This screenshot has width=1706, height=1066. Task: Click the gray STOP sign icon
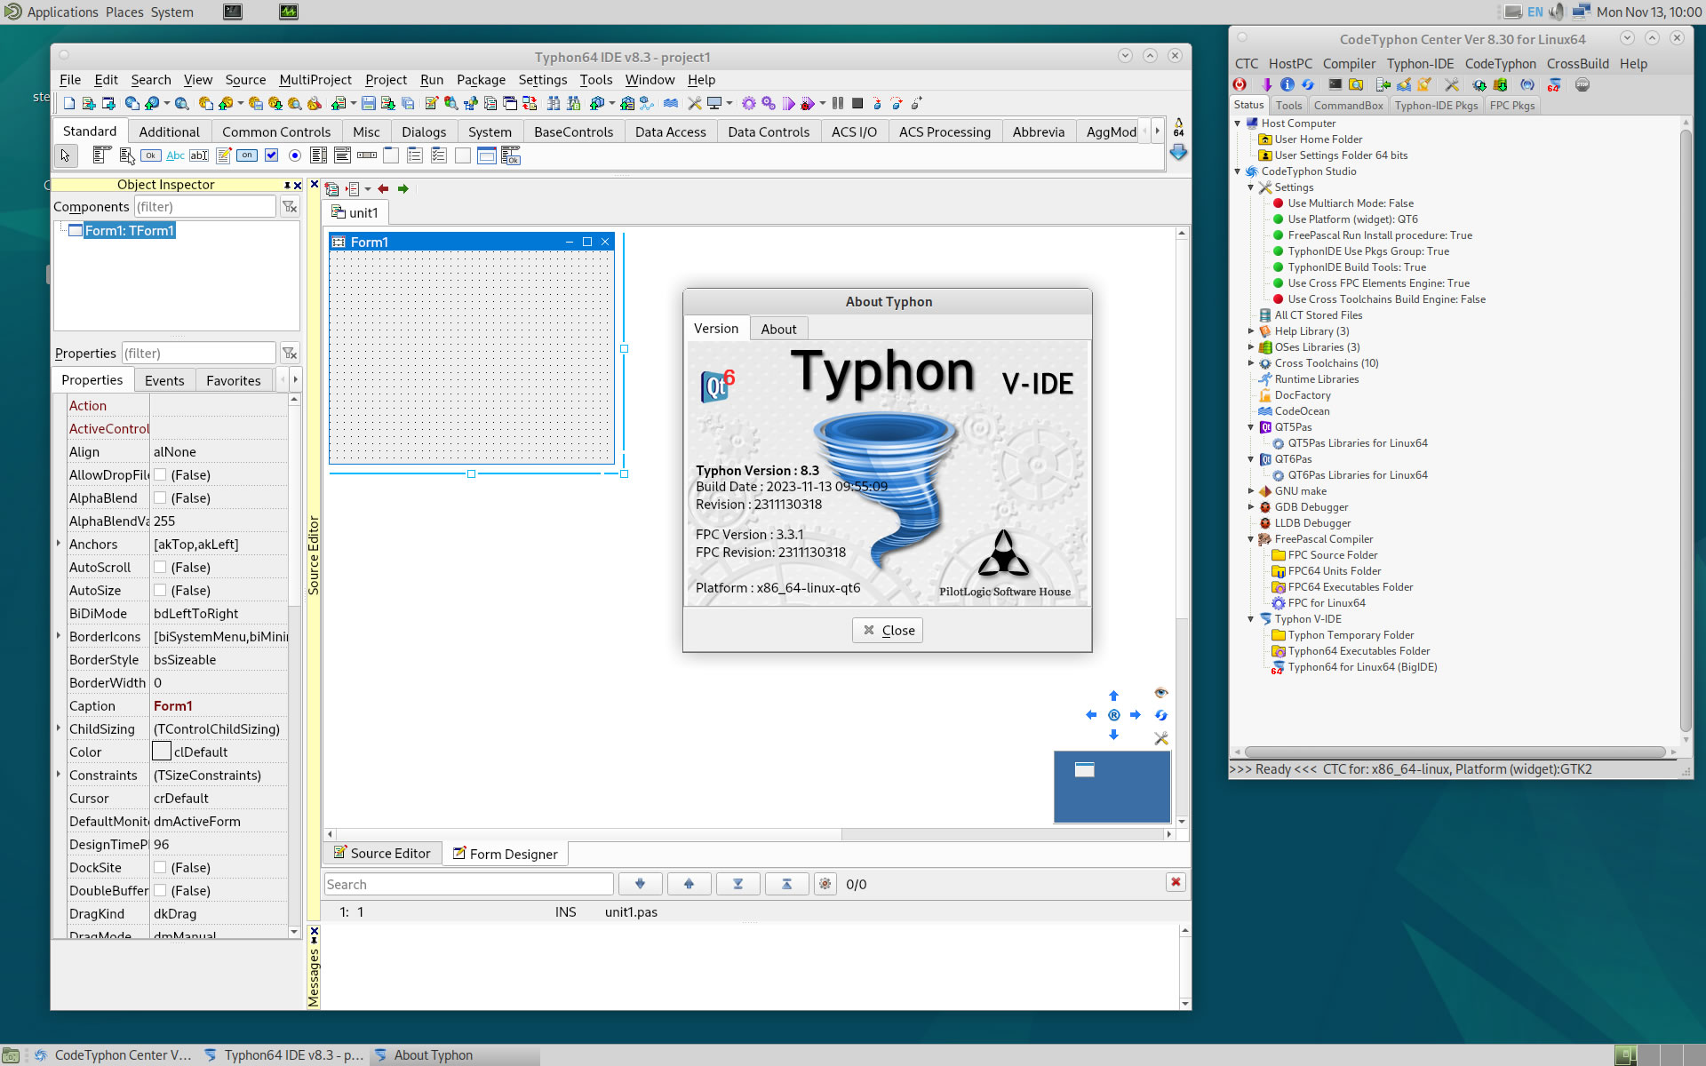coord(1582,84)
